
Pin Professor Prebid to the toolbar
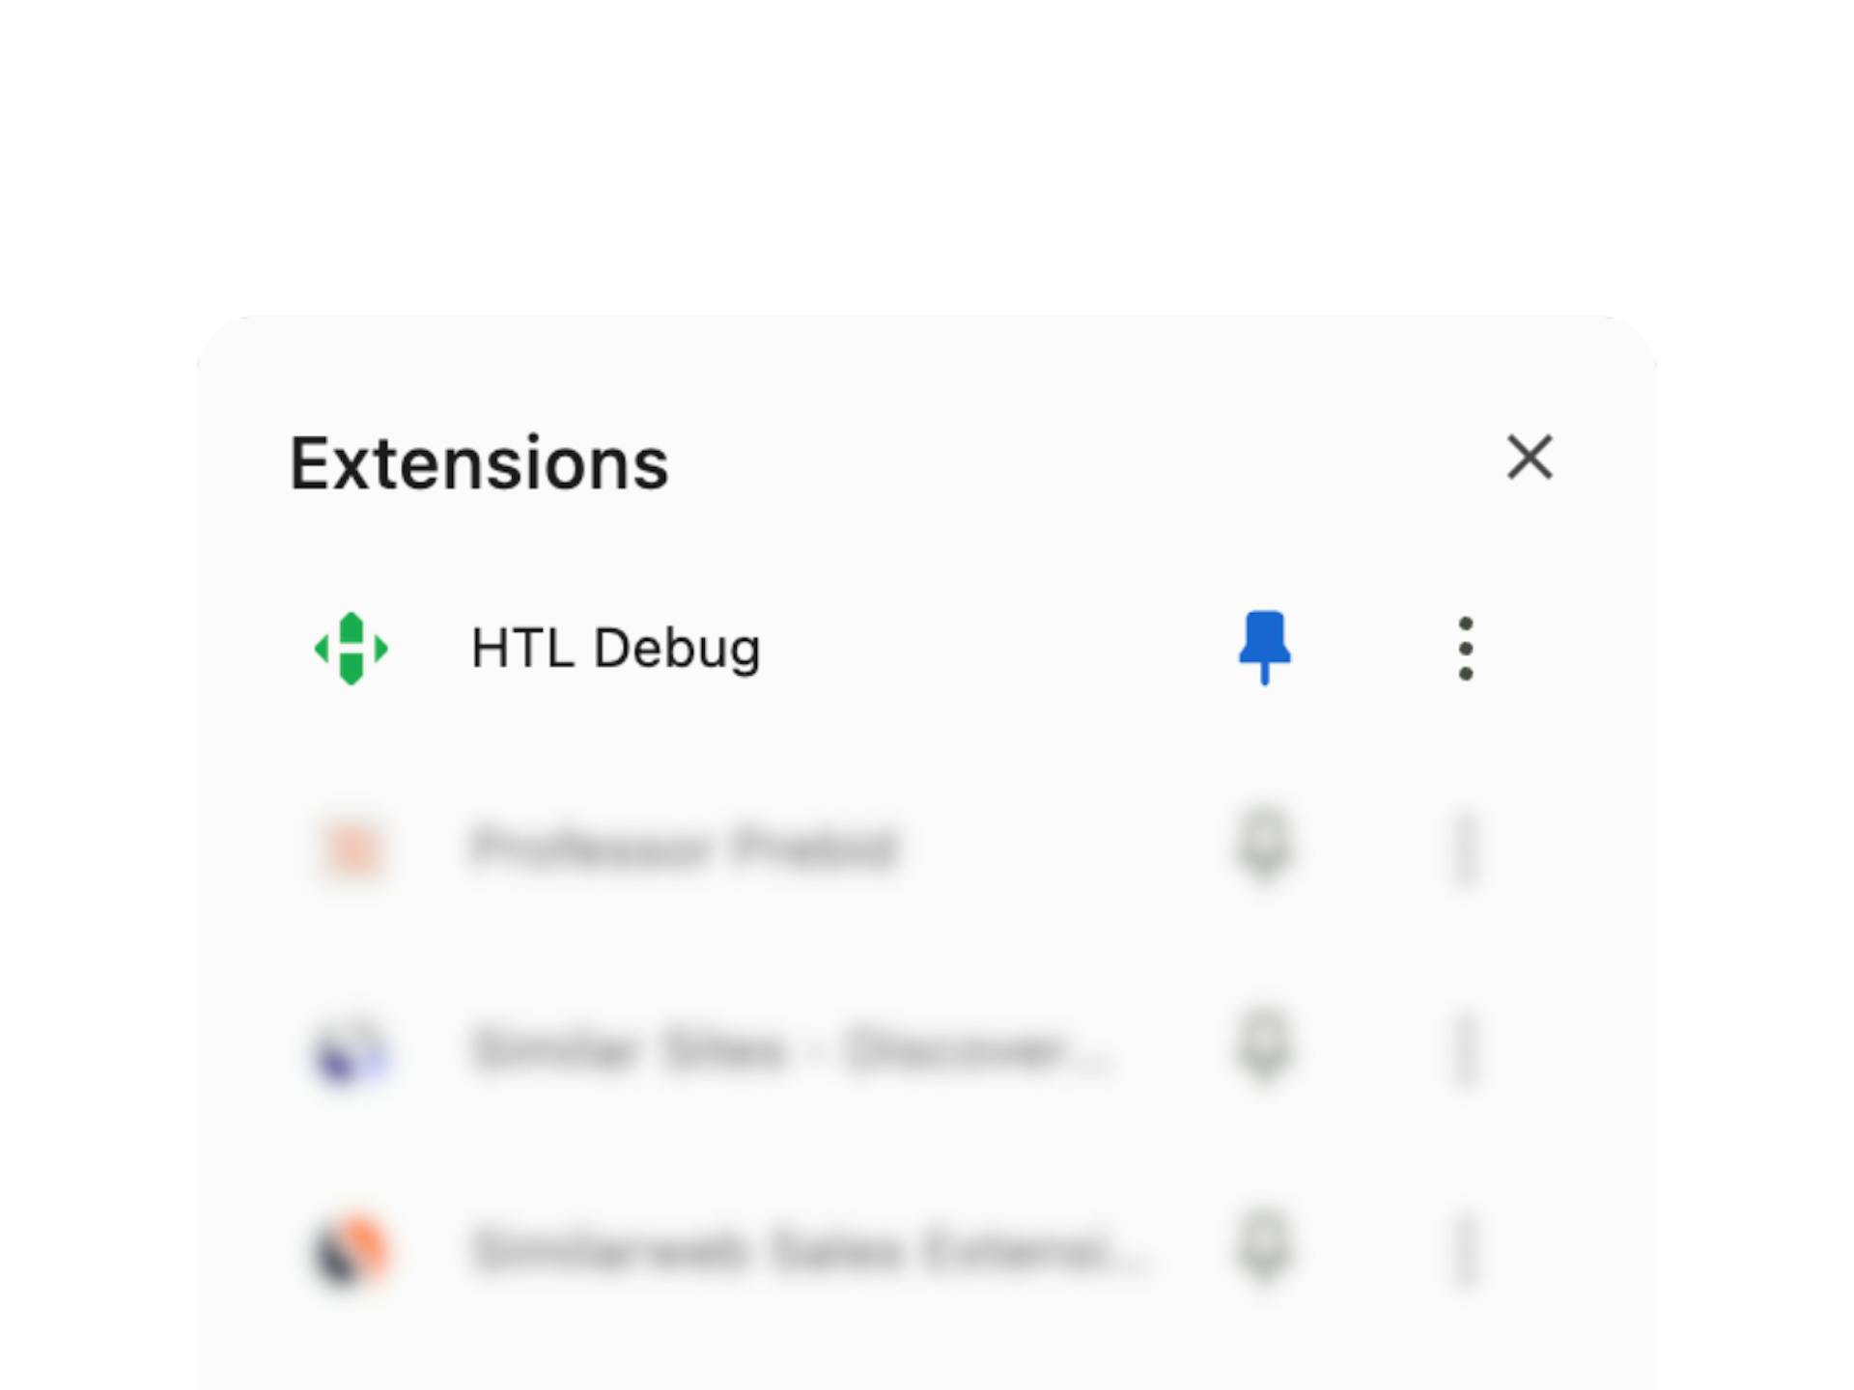tap(1265, 848)
